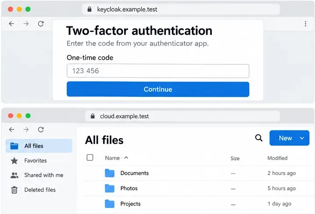Image resolution: width=315 pixels, height=214 pixels.
Task: Click into the One-time code field
Action: (x=158, y=71)
